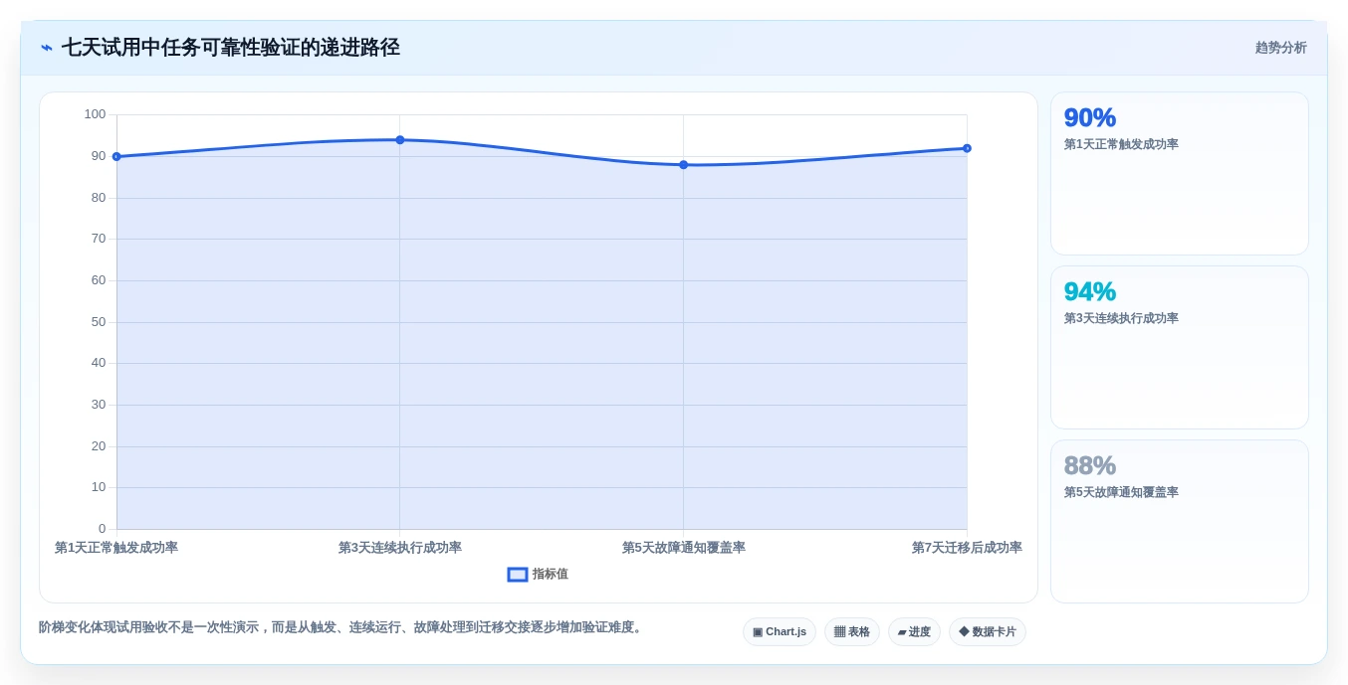Click x-axis label 第5天故障通知覆盖率
This screenshot has width=1348, height=685.
pyautogui.click(x=683, y=548)
